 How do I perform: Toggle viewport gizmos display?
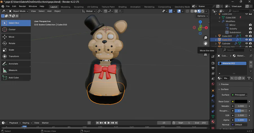pyautogui.click(x=170, y=11)
